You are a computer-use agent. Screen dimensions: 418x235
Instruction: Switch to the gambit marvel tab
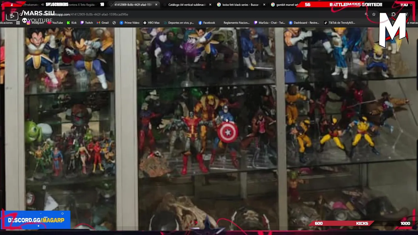pyautogui.click(x=285, y=5)
